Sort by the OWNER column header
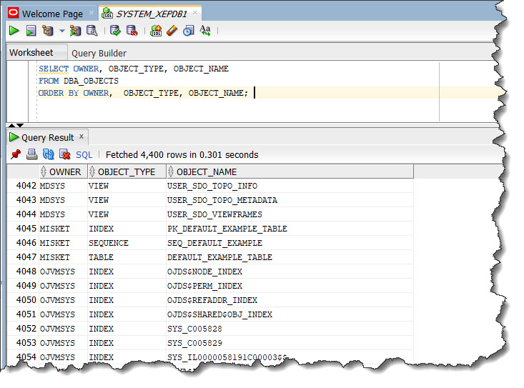Viewport: 524px width, 388px height. pos(63,171)
